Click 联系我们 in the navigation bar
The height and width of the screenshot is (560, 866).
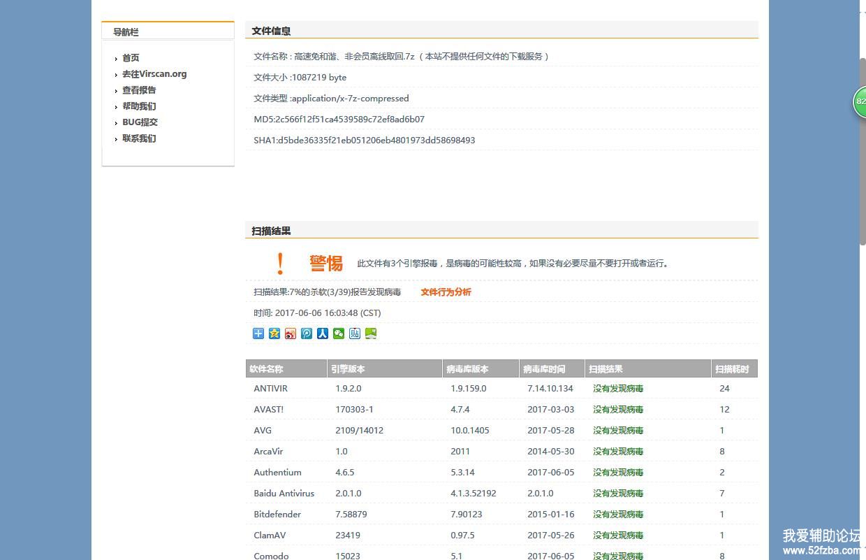(139, 138)
